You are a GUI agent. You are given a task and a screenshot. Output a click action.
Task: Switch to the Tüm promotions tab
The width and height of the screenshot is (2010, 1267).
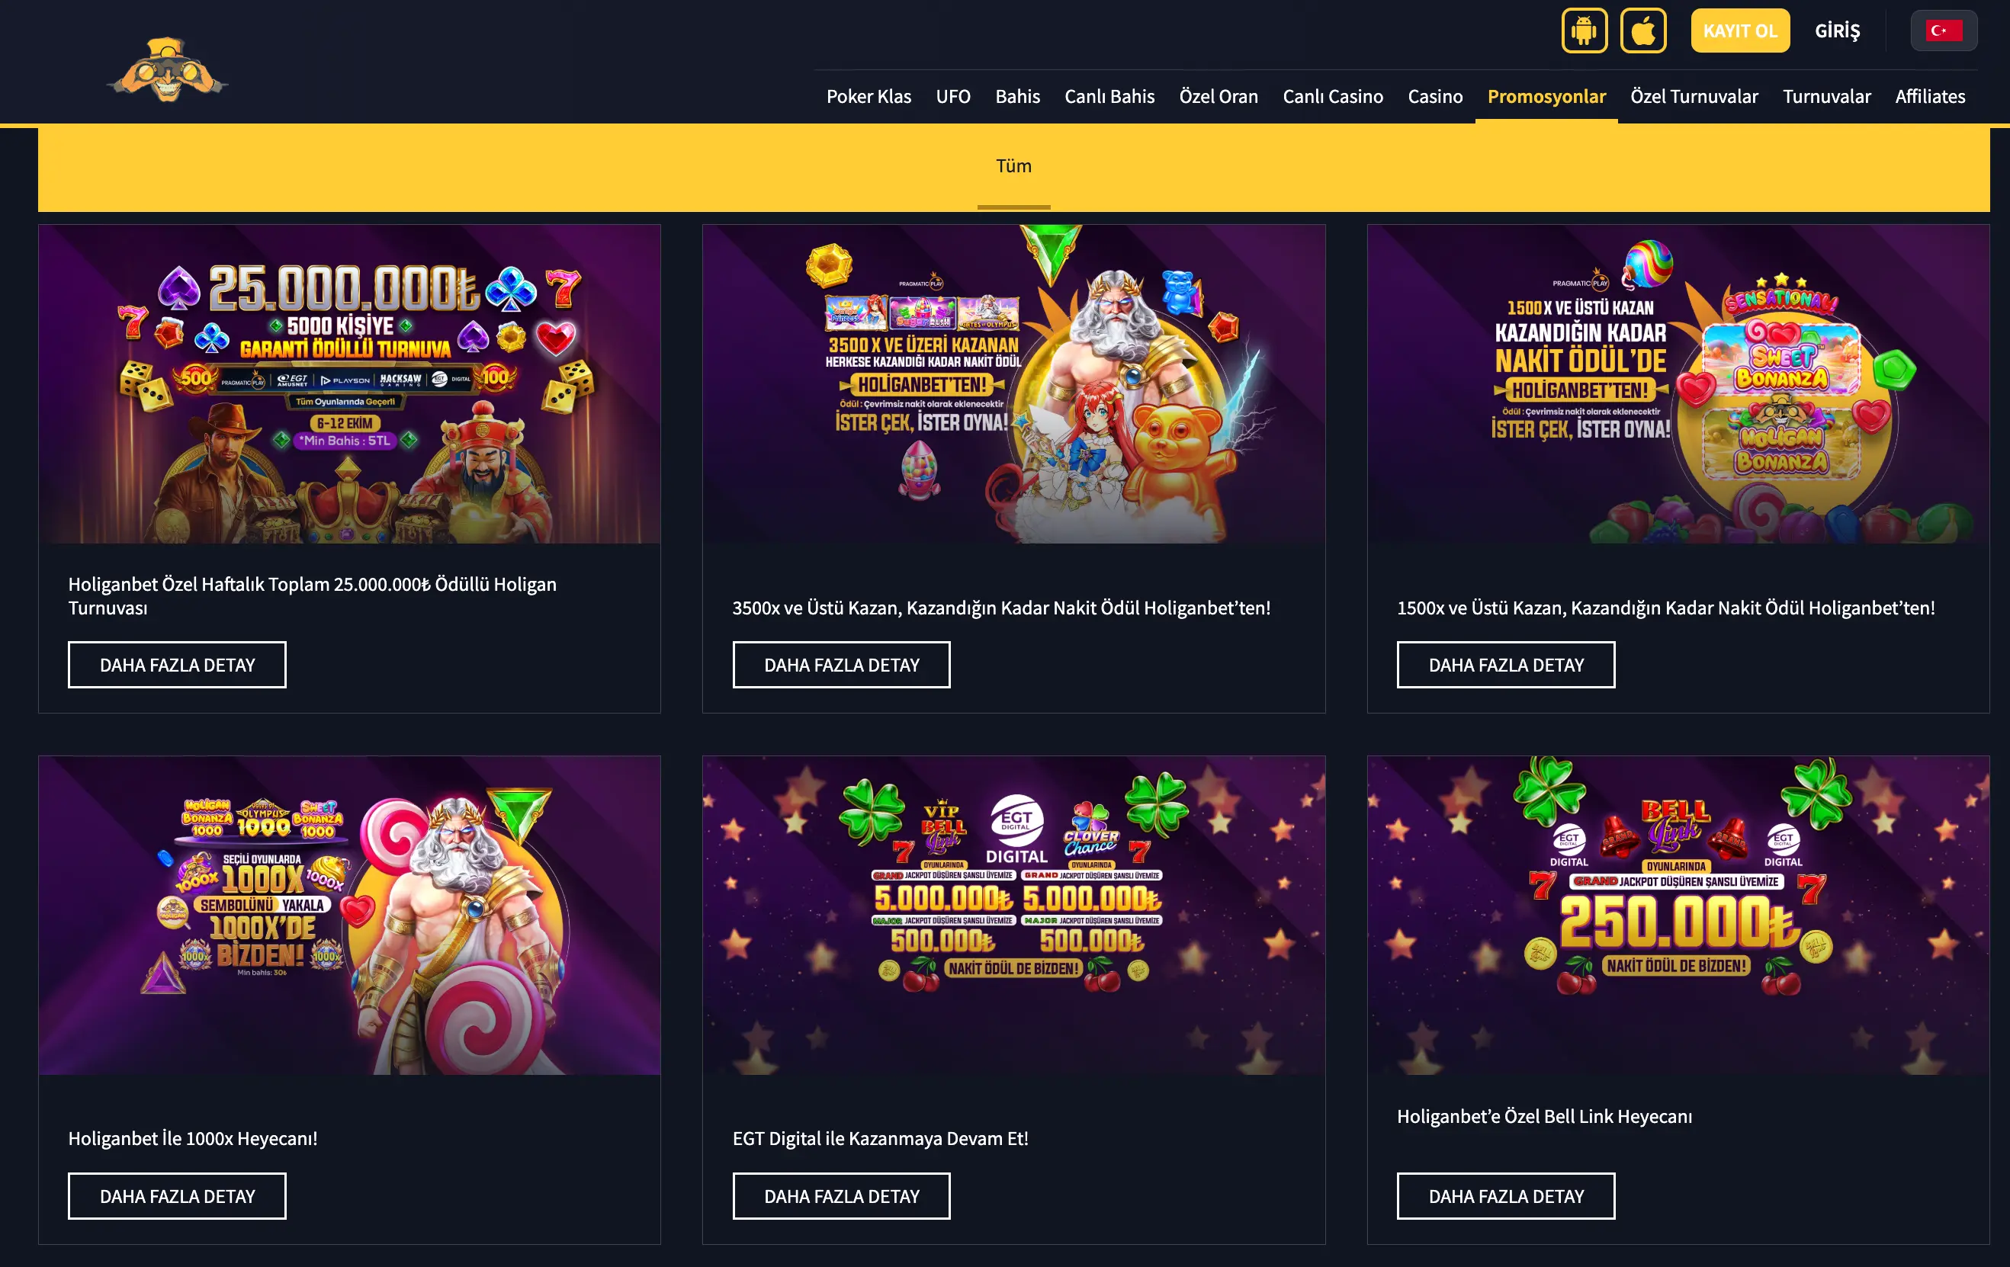click(x=1013, y=166)
